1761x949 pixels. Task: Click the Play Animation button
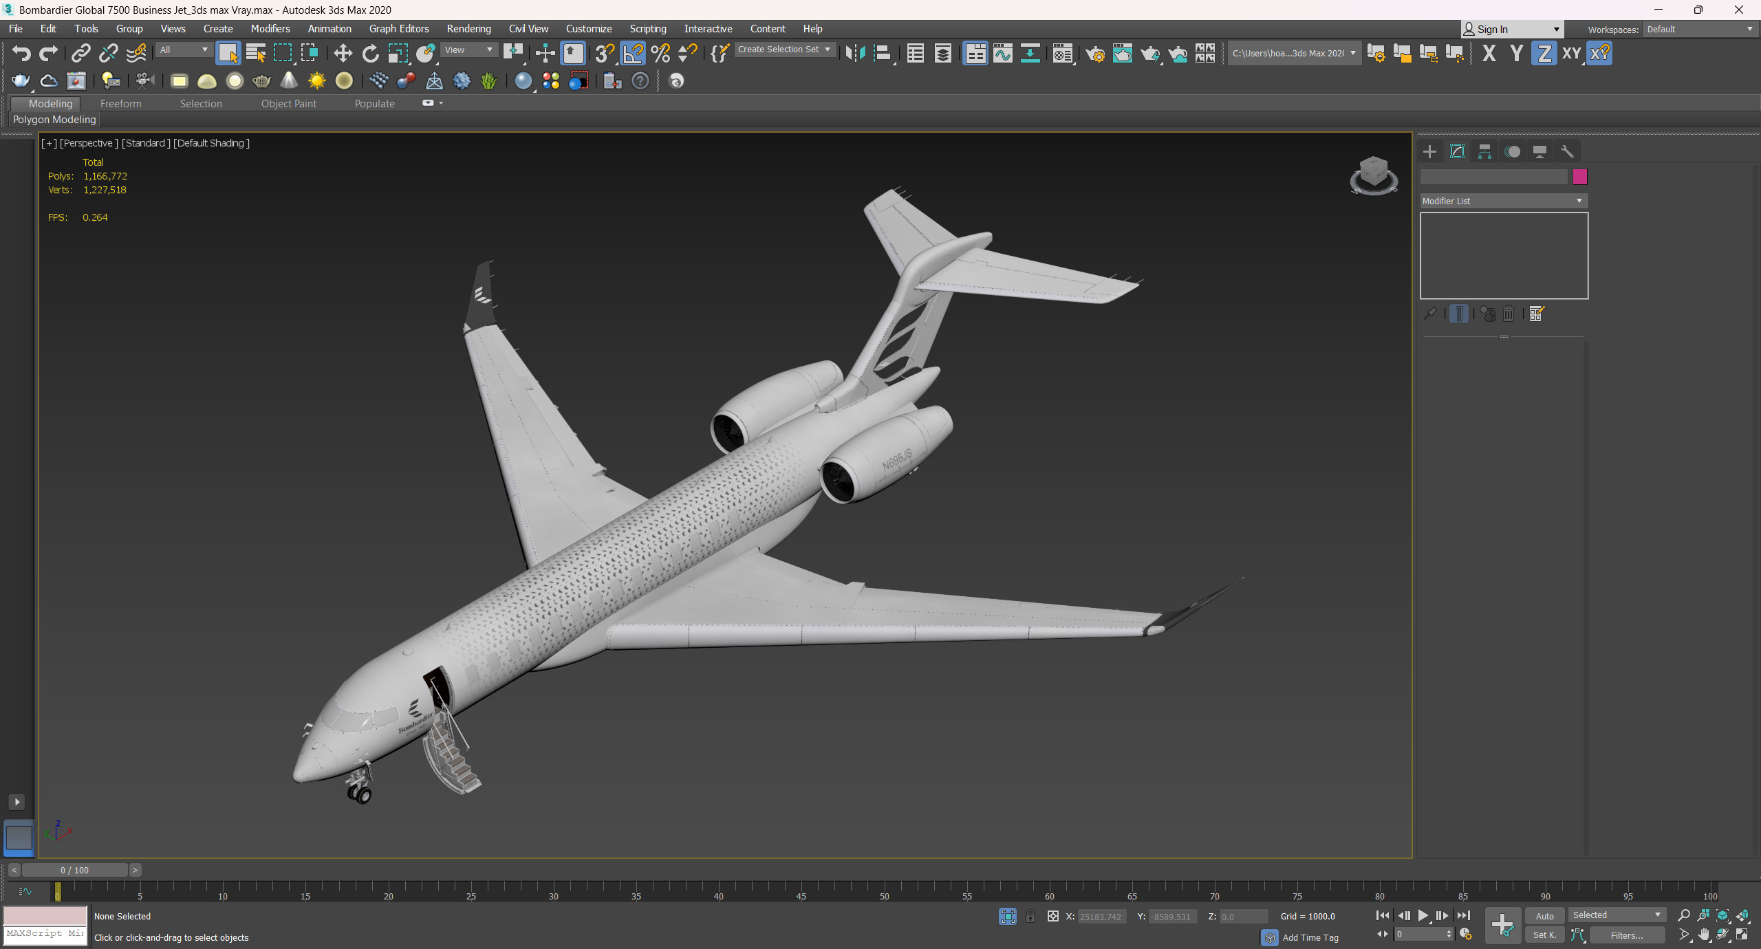[x=1423, y=915]
